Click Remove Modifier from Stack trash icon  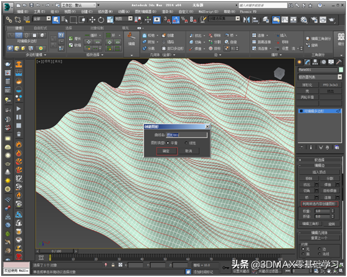[327, 147]
